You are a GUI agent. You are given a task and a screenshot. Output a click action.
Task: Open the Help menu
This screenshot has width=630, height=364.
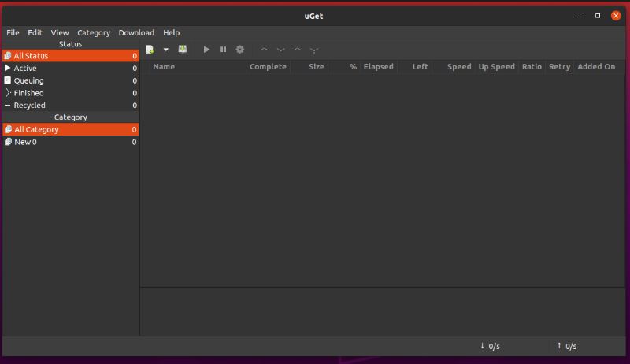click(x=171, y=32)
